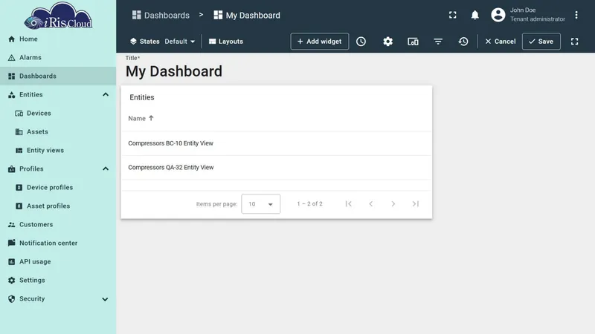Open the States manager
Screen dimensions: 595x334
pyautogui.click(x=144, y=42)
